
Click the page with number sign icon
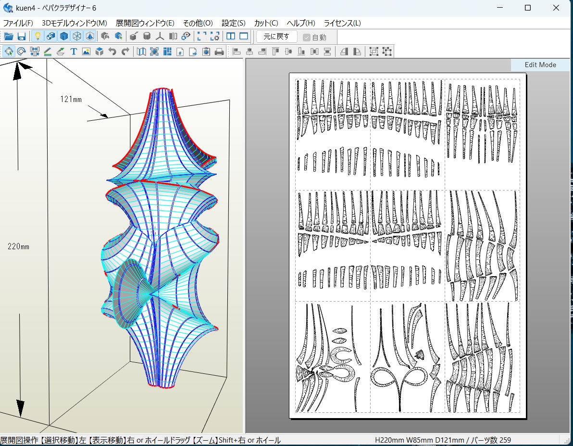click(x=180, y=51)
